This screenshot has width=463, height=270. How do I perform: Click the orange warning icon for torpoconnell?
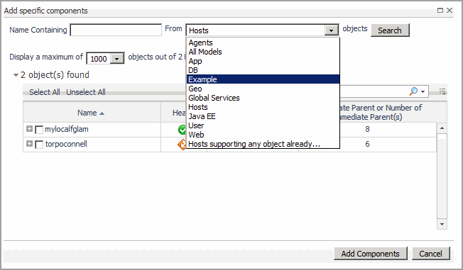(x=182, y=144)
